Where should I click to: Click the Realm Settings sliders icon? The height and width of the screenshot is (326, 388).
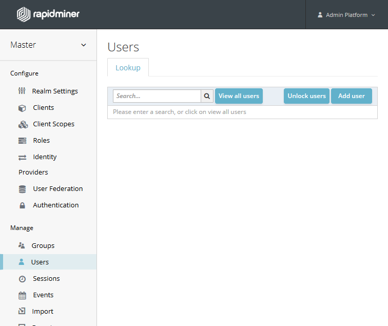tap(22, 91)
